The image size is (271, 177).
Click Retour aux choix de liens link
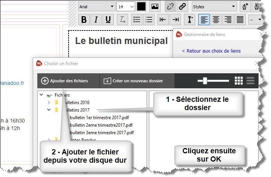(x=211, y=51)
